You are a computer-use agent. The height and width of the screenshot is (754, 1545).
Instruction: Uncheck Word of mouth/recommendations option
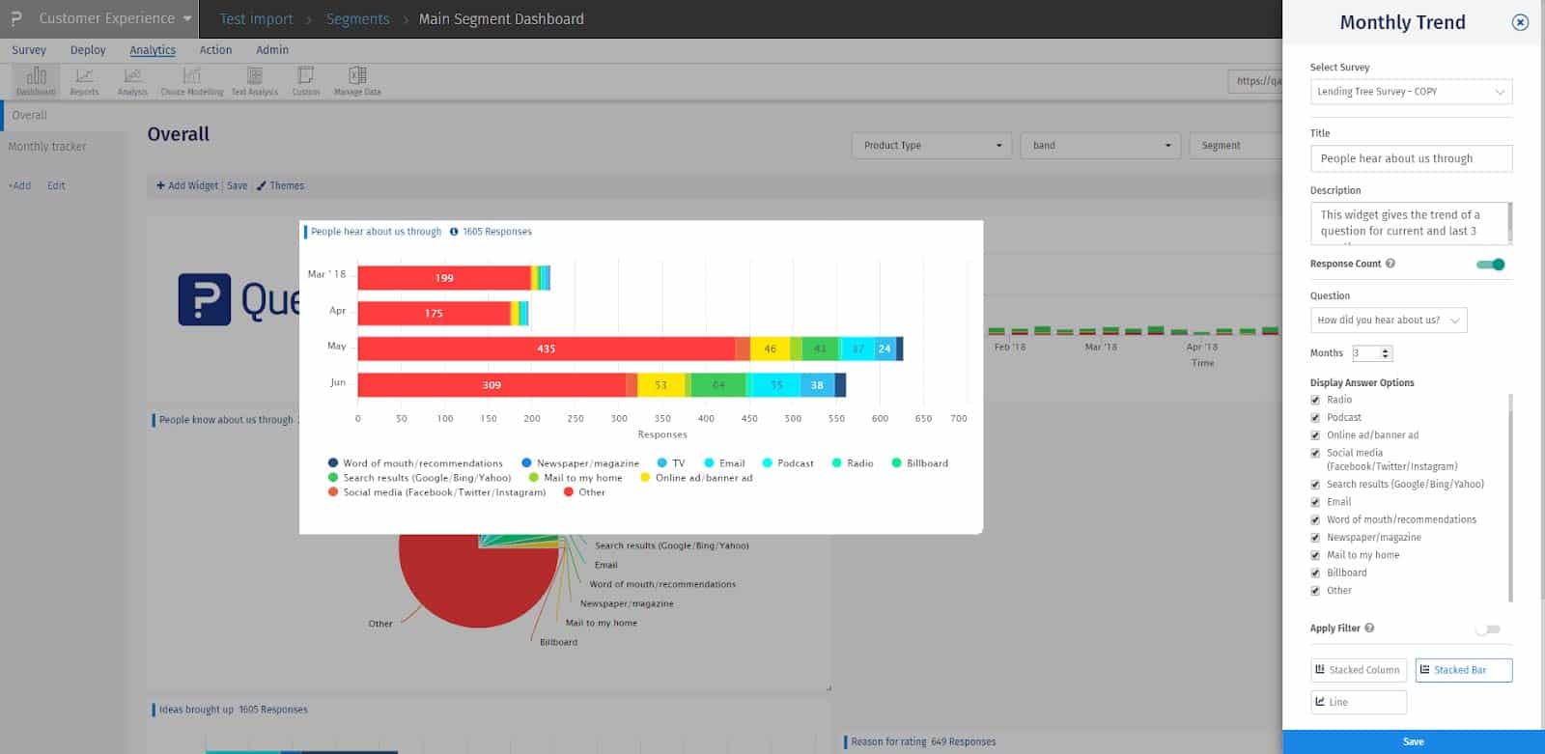click(1315, 520)
